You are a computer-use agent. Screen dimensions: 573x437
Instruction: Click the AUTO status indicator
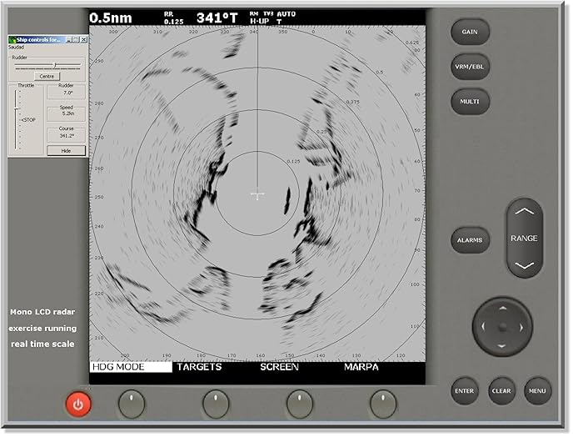pyautogui.click(x=286, y=14)
